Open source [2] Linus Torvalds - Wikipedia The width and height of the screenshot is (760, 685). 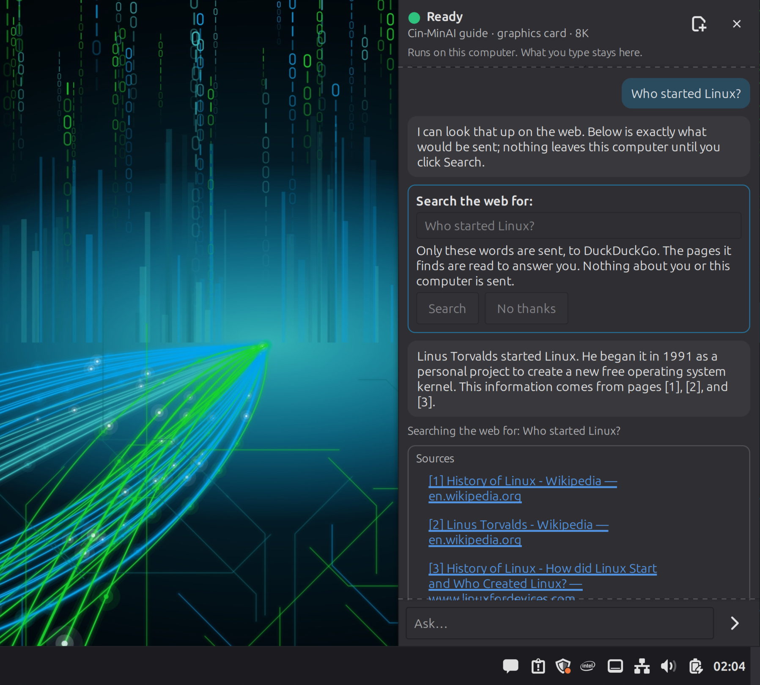pyautogui.click(x=519, y=532)
